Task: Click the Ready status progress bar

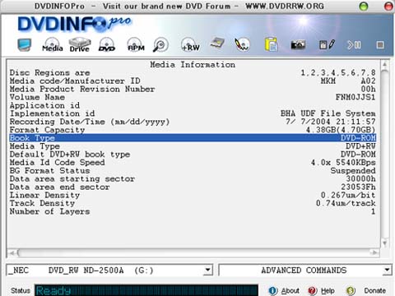Action: [x=146, y=290]
